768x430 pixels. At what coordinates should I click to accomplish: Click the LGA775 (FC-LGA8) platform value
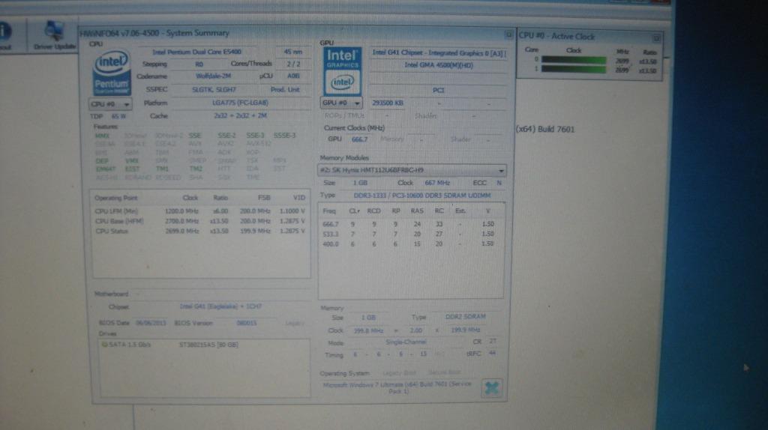point(240,103)
